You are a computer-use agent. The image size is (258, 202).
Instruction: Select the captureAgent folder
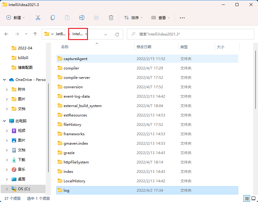coord(75,59)
